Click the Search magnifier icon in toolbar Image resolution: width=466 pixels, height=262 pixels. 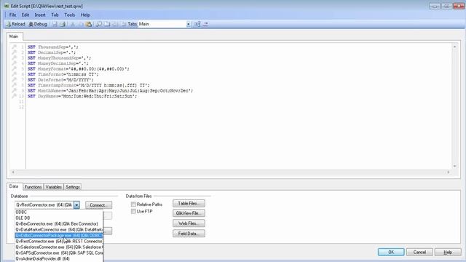[99, 24]
